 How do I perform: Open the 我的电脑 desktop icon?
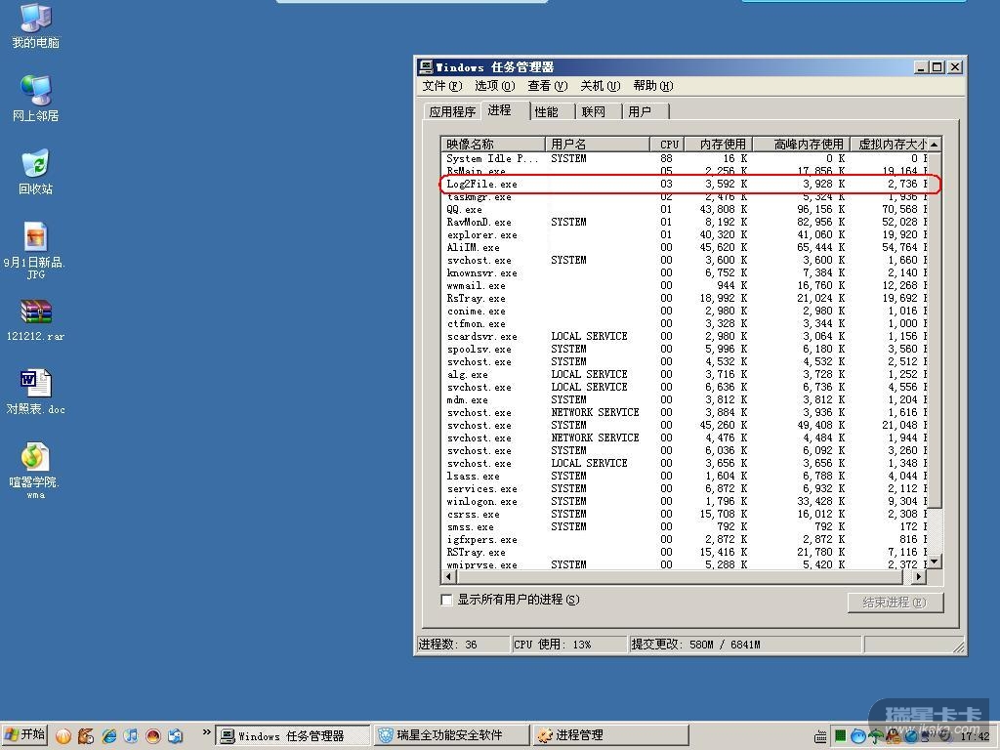point(35,20)
